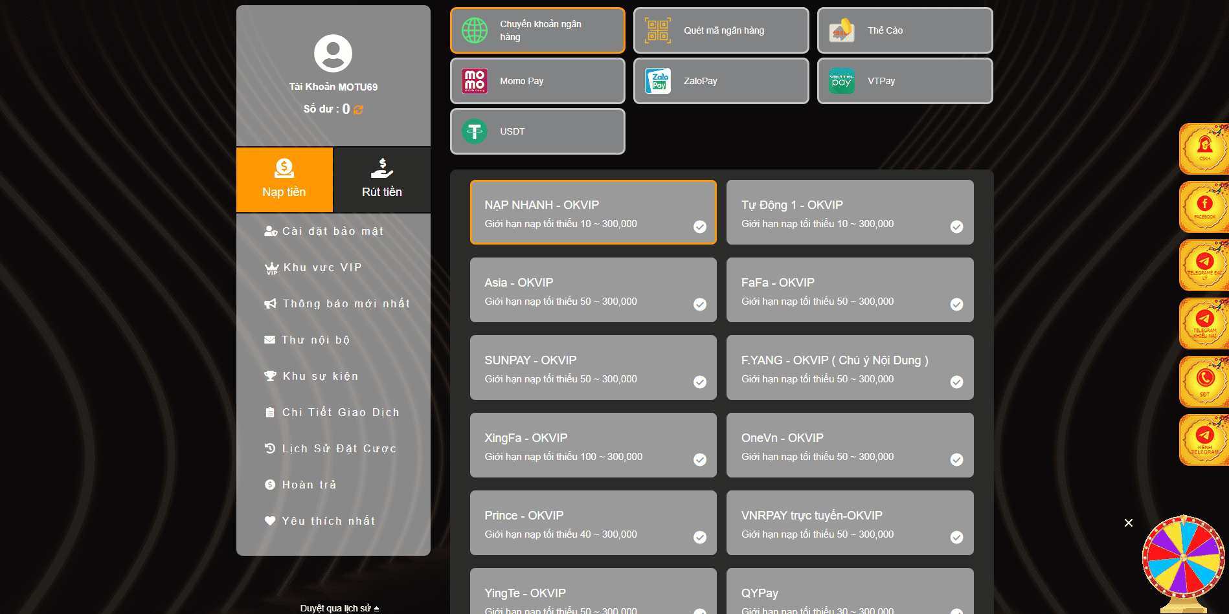The height and width of the screenshot is (614, 1229).
Task: Select Momo Pay payment method
Action: click(537, 81)
